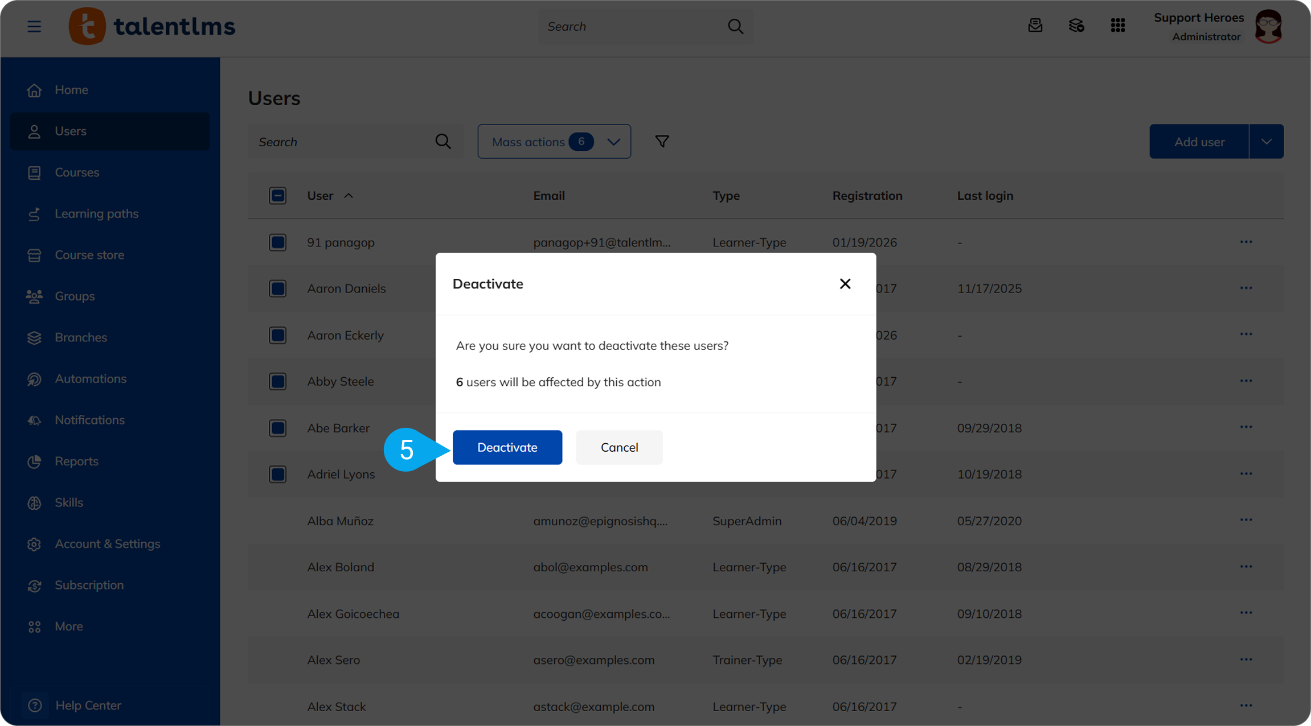This screenshot has height=726, width=1311.
Task: Open Subscription in the sidebar
Action: (x=110, y=585)
